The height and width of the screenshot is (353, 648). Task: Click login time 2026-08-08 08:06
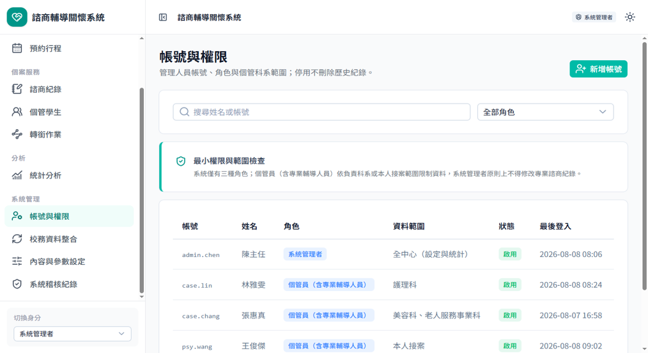coord(571,255)
